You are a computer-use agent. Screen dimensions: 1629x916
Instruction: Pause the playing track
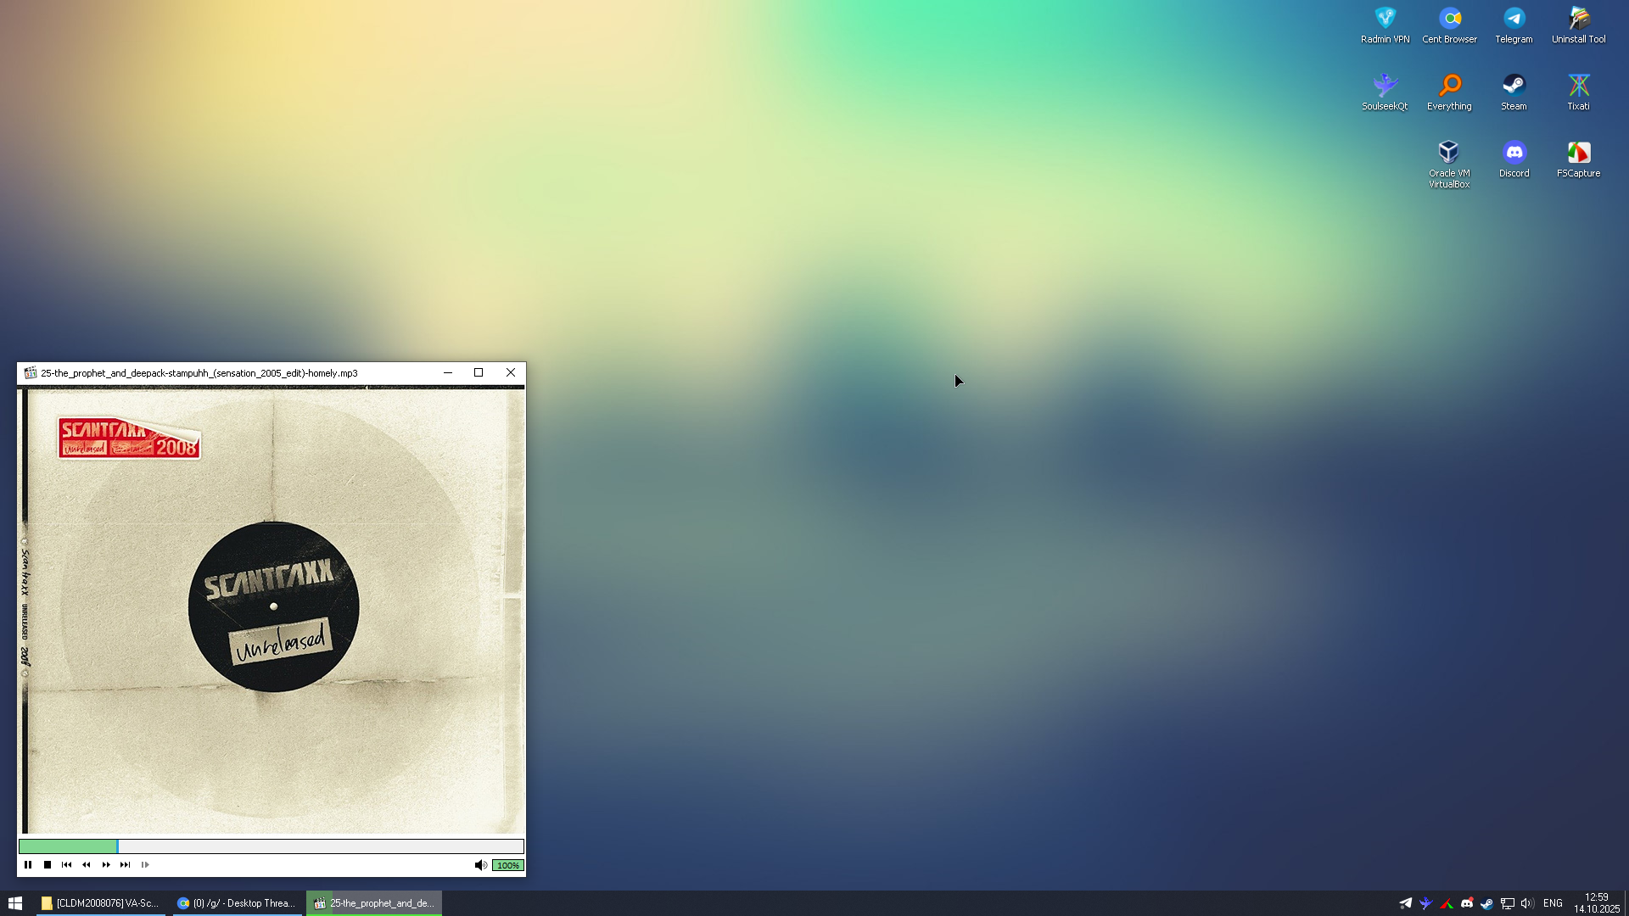pos(28,865)
